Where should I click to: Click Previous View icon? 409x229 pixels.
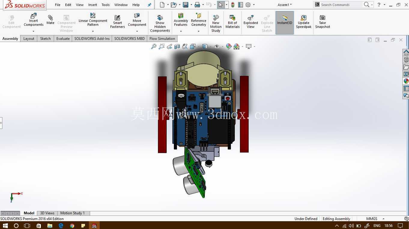tap(169, 46)
